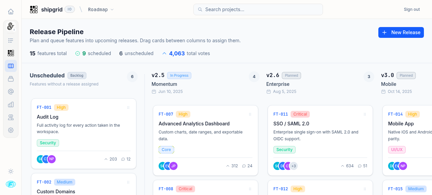The width and height of the screenshot is (432, 195).
Task: Open the FT-001 link
Action: click(44, 107)
